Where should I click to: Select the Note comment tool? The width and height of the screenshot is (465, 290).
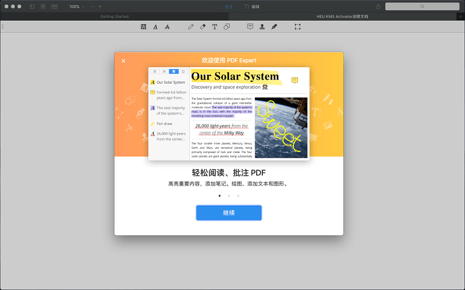(x=250, y=27)
